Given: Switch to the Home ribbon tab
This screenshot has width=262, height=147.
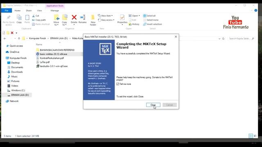Looking at the screenshot, I should (17, 11).
